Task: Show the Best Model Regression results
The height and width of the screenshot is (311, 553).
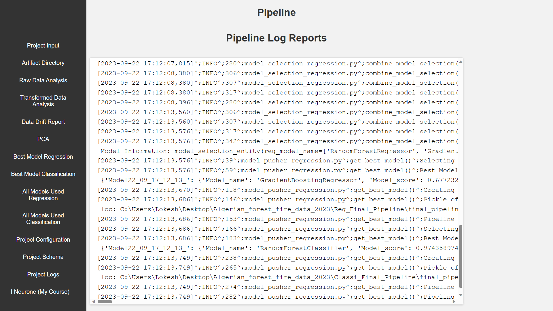Action: point(43,156)
